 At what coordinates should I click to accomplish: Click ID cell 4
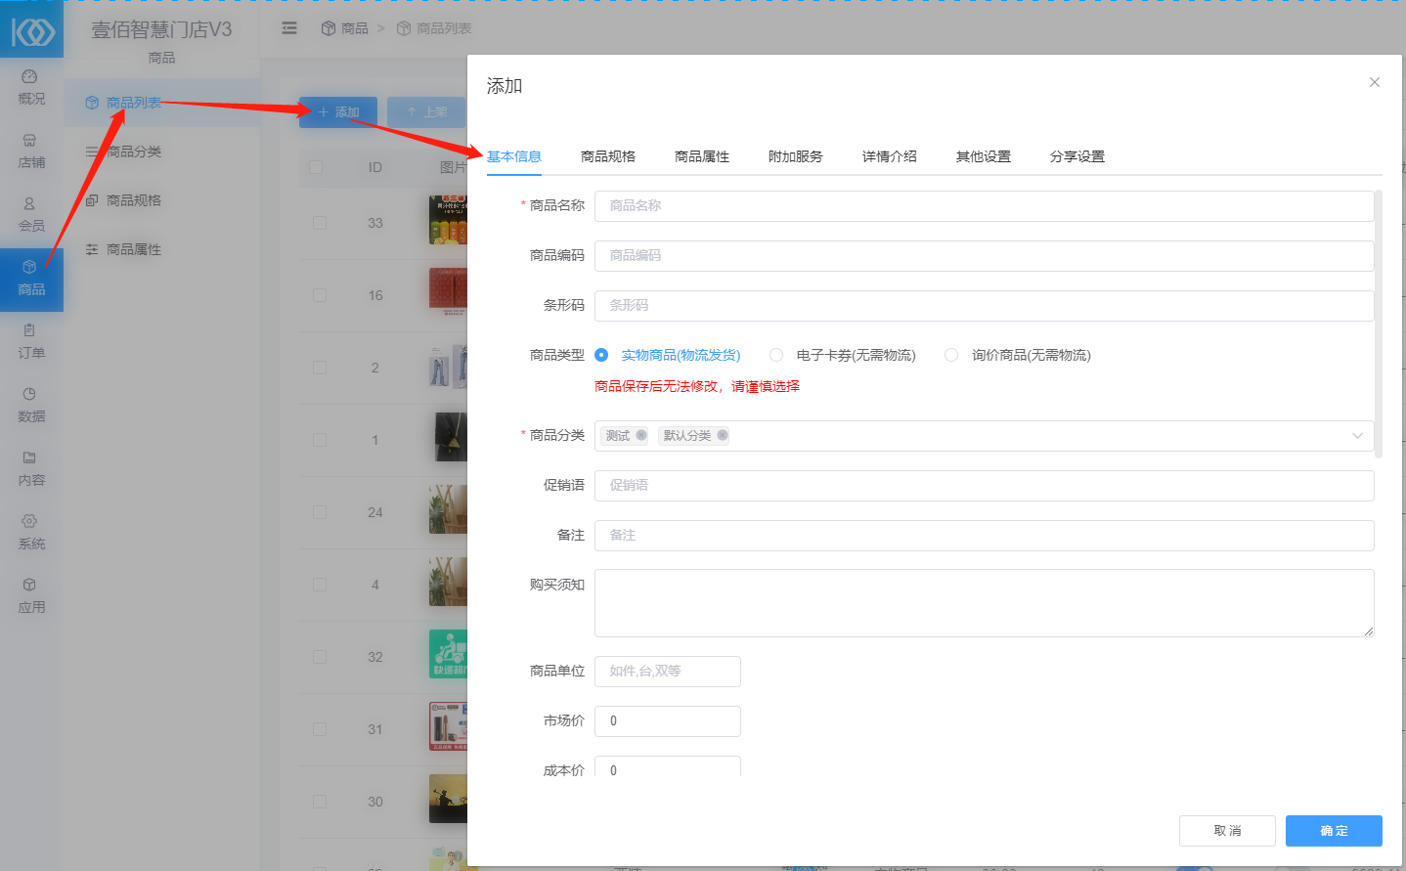click(375, 585)
